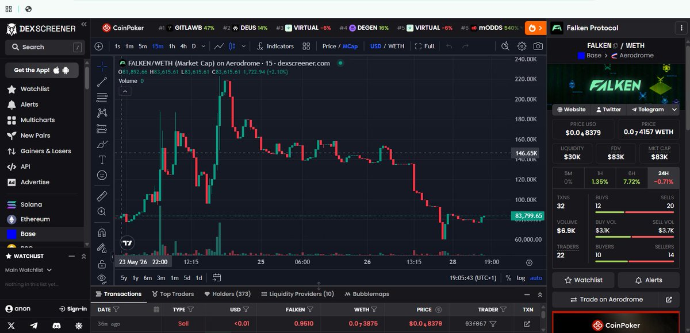This screenshot has width=690, height=333.
Task: Collapse the sidebar watchlist with double chevron
Action: 83,256
